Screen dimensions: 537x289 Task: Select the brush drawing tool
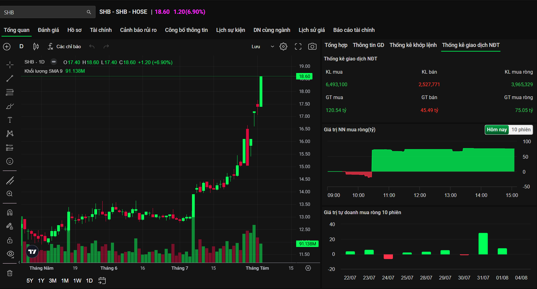point(10,106)
